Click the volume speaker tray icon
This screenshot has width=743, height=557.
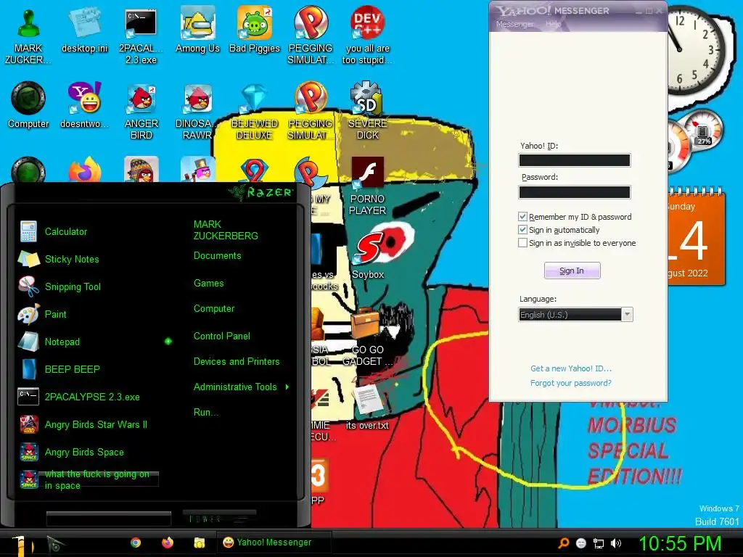[x=615, y=543]
